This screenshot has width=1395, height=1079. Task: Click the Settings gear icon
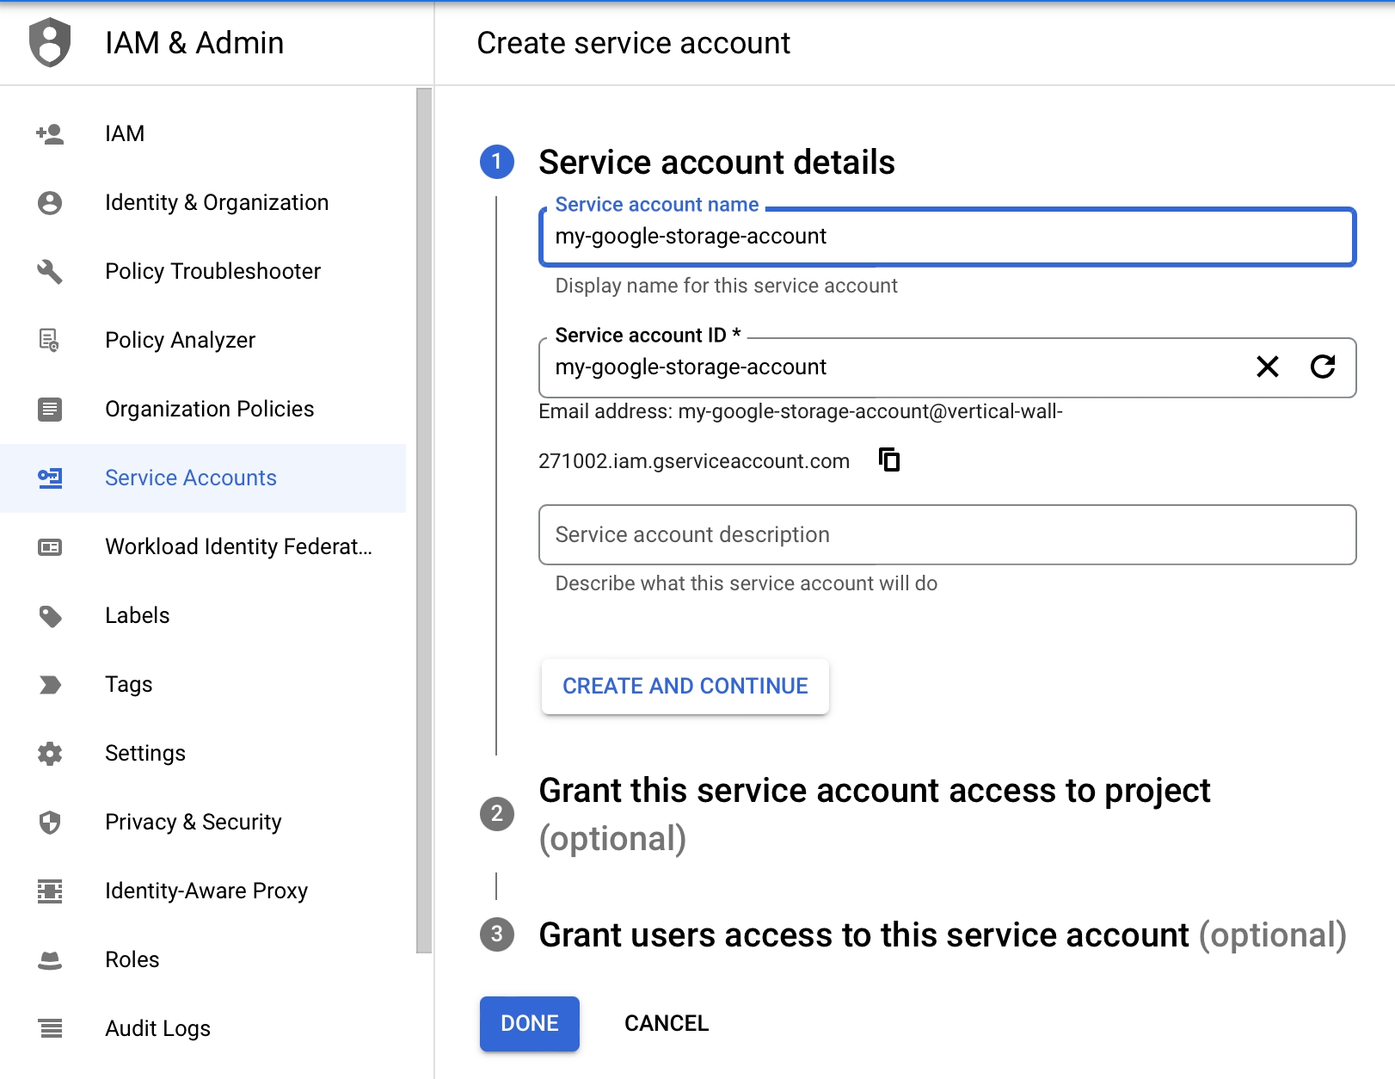click(50, 754)
